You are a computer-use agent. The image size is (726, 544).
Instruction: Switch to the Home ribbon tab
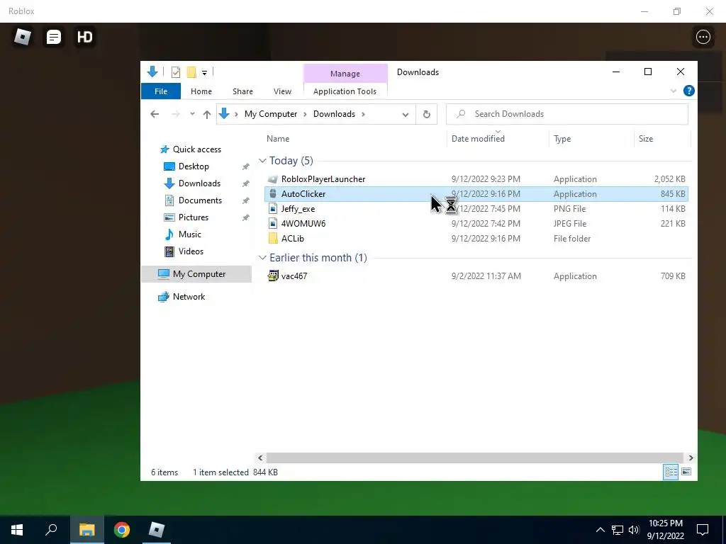pos(201,91)
